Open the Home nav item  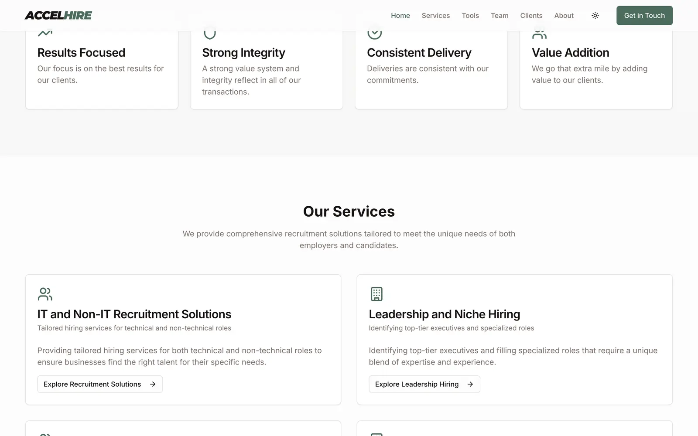click(400, 15)
